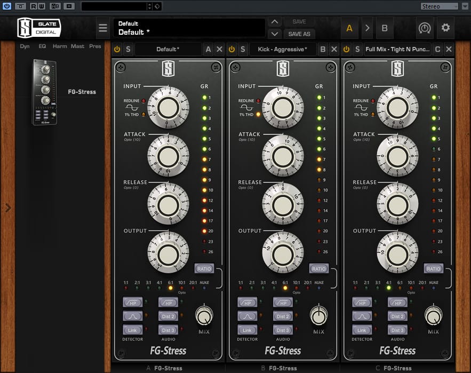
Task: Open module C preset Full Mix - Tight N Punc
Action: [397, 49]
